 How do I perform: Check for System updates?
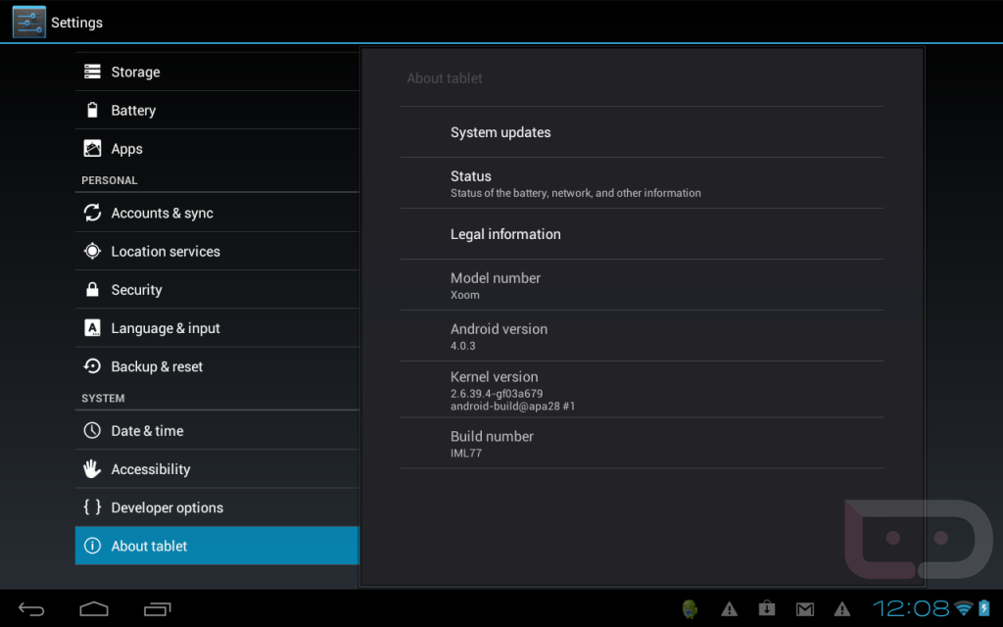[501, 132]
